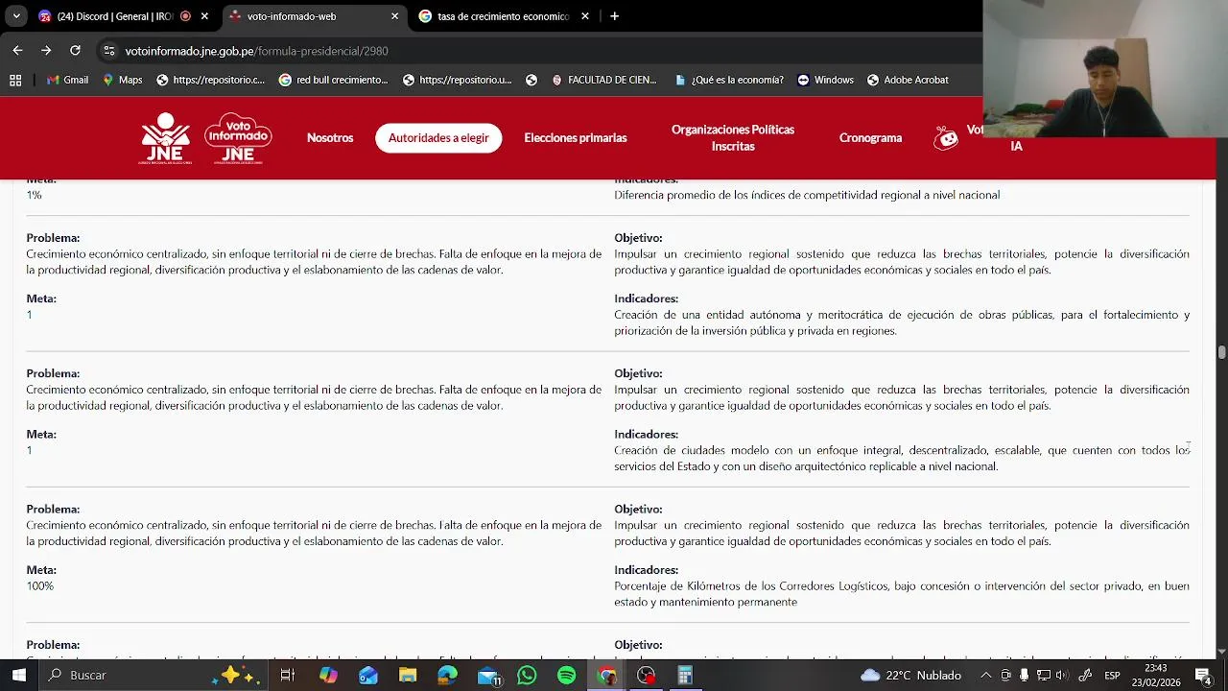1228x691 pixels.
Task: Open the Maps bookmark
Action: coord(122,80)
